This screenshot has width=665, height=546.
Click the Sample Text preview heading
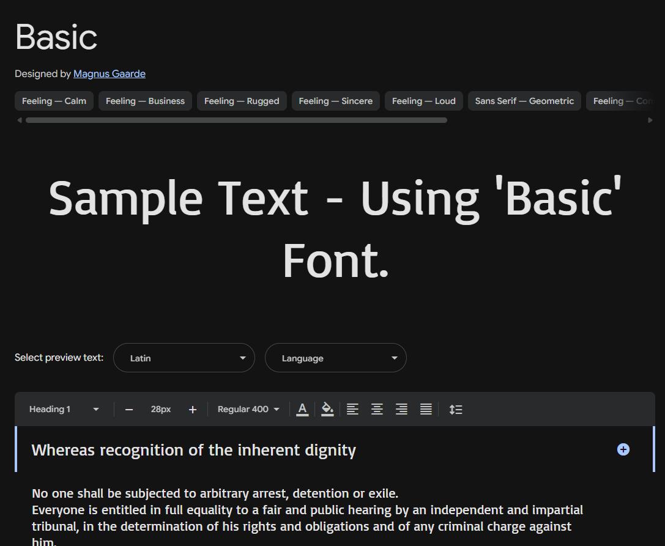click(x=335, y=229)
